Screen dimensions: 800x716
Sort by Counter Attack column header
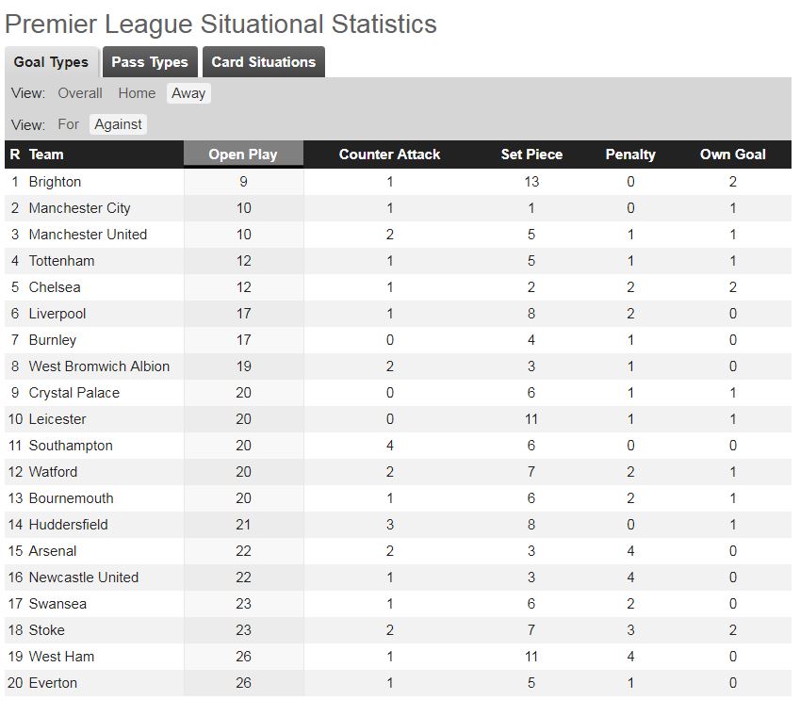coord(389,155)
